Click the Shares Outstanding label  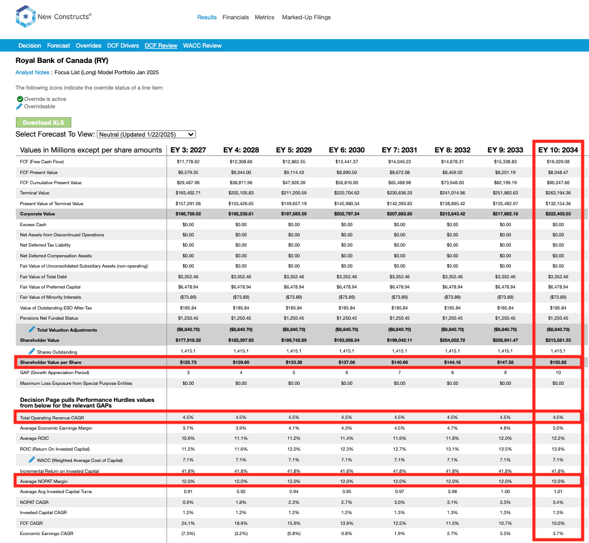tap(57, 352)
